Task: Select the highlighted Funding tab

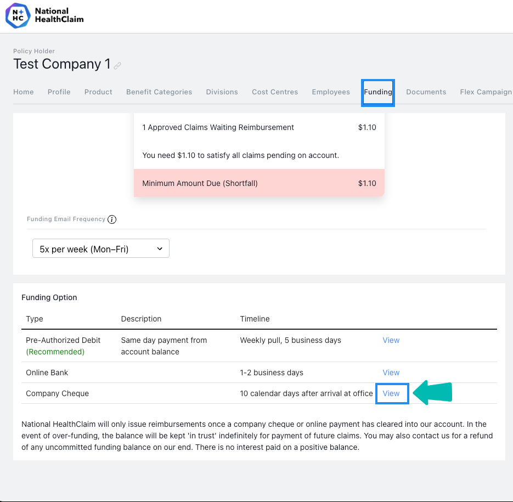Action: click(378, 92)
